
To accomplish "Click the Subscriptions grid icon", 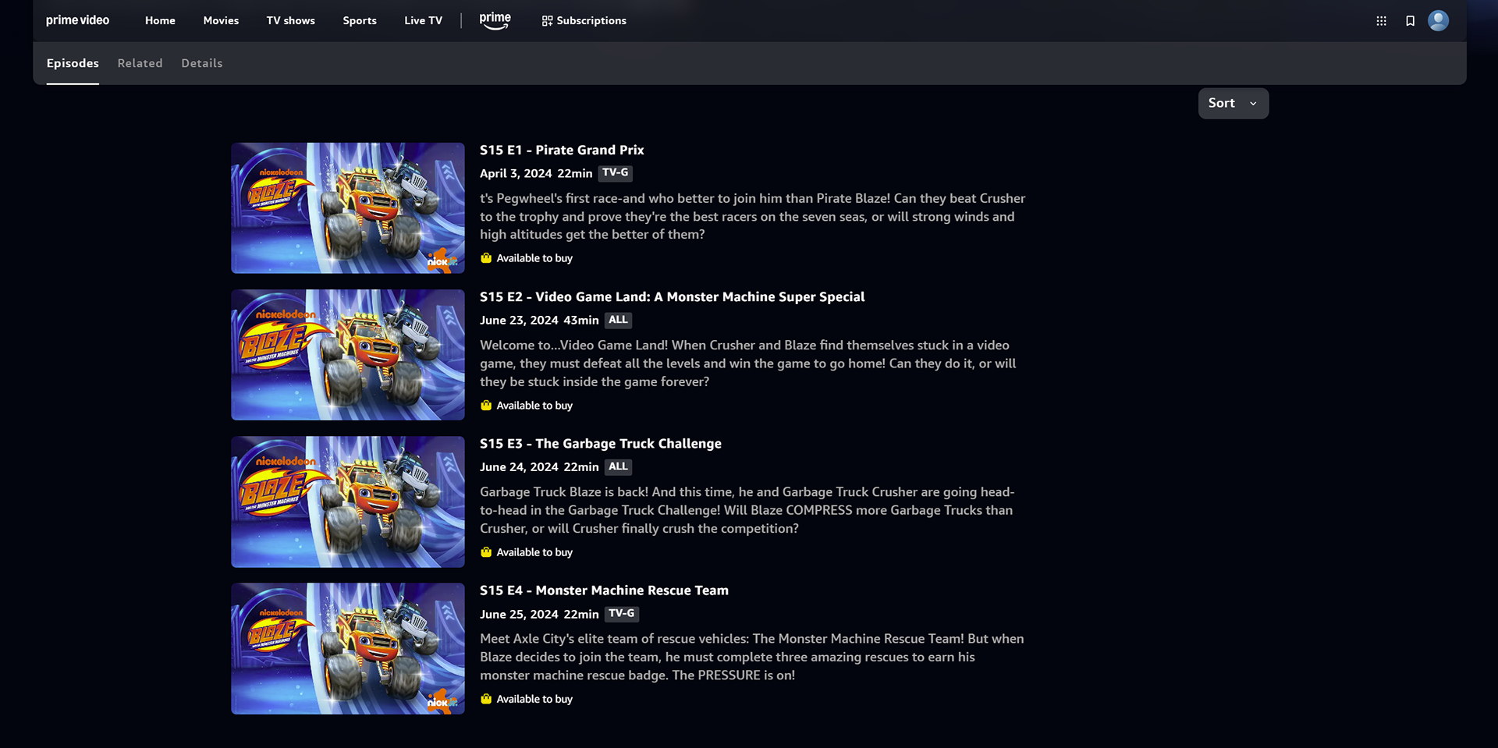I will 547,21.
